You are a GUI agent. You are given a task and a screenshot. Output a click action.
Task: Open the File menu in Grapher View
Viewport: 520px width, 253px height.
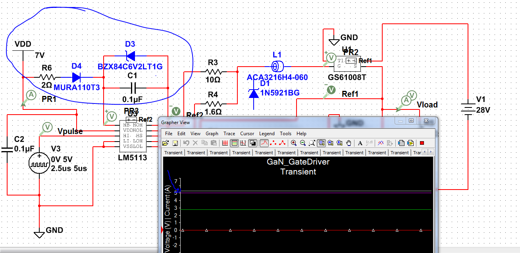(169, 134)
